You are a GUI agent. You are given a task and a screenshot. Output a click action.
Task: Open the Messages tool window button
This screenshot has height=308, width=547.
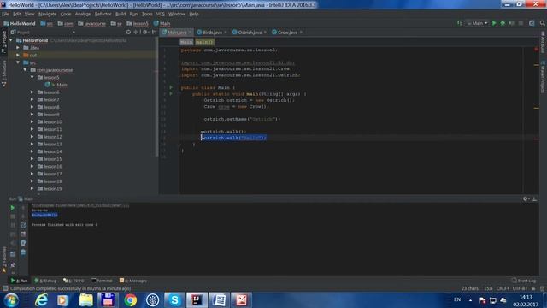pos(133,281)
